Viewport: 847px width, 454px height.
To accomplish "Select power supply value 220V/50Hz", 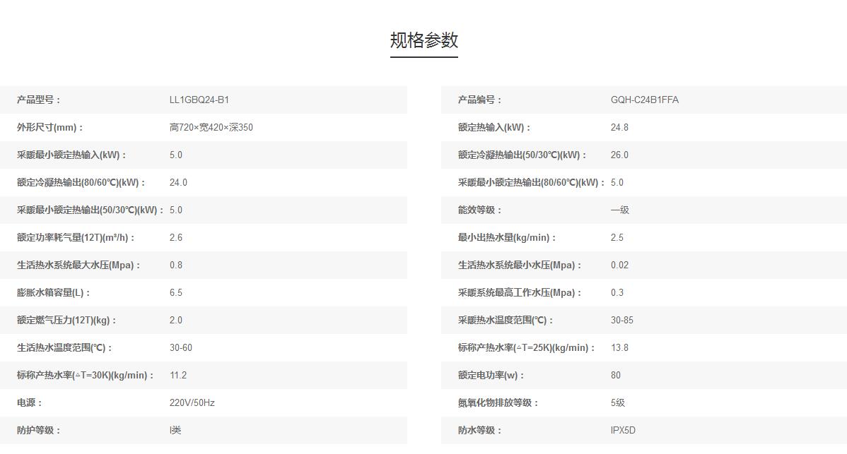I will pos(192,402).
